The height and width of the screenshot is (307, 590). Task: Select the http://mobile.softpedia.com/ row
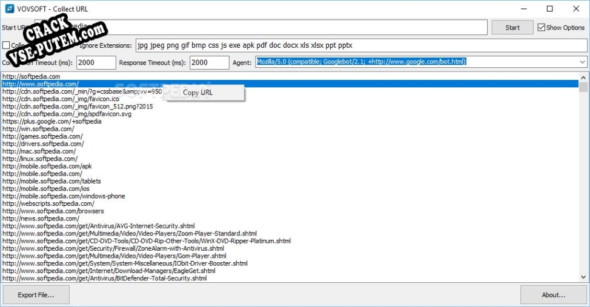[x=290, y=173]
